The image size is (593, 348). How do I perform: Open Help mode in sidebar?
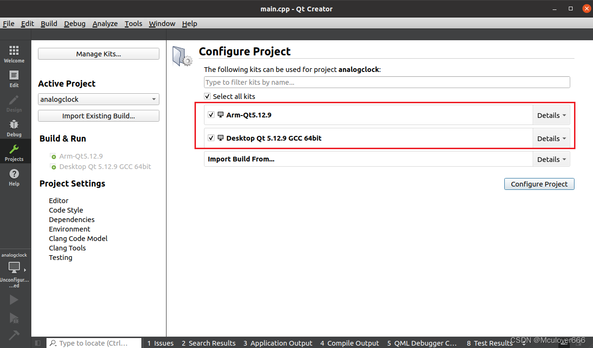coord(14,177)
